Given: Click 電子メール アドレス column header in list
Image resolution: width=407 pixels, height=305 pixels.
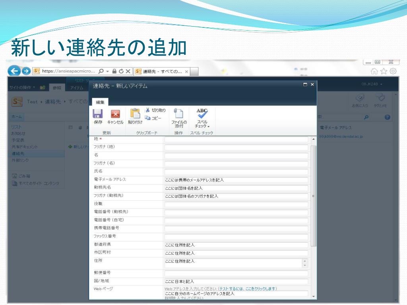Looking at the screenshot, I should click(x=335, y=127).
